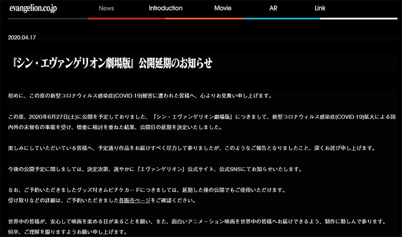Navigate to the Link page
The image size is (402, 237).
334,9
